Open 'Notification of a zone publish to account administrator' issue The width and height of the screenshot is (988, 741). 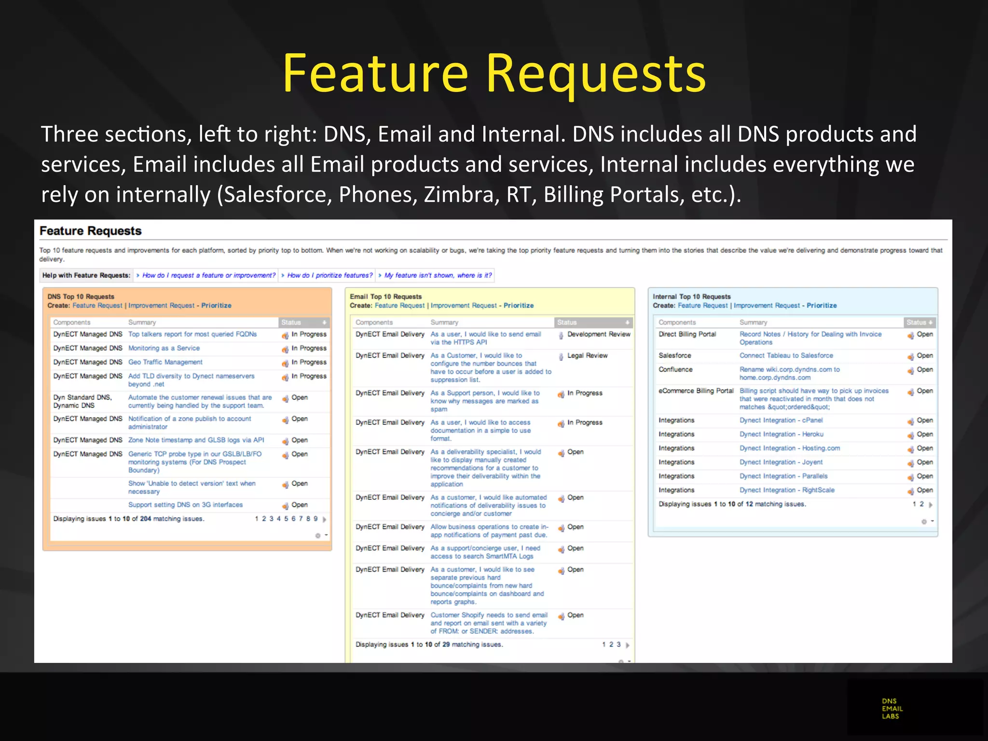(190, 423)
